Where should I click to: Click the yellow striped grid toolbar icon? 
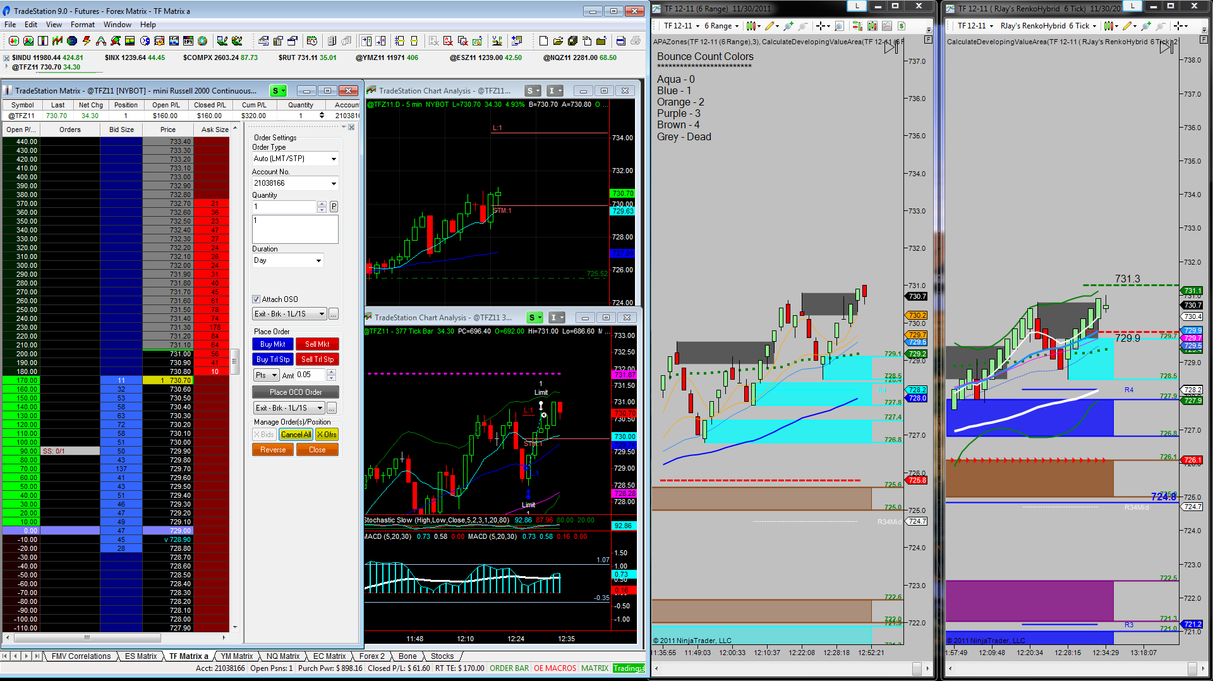(130, 41)
